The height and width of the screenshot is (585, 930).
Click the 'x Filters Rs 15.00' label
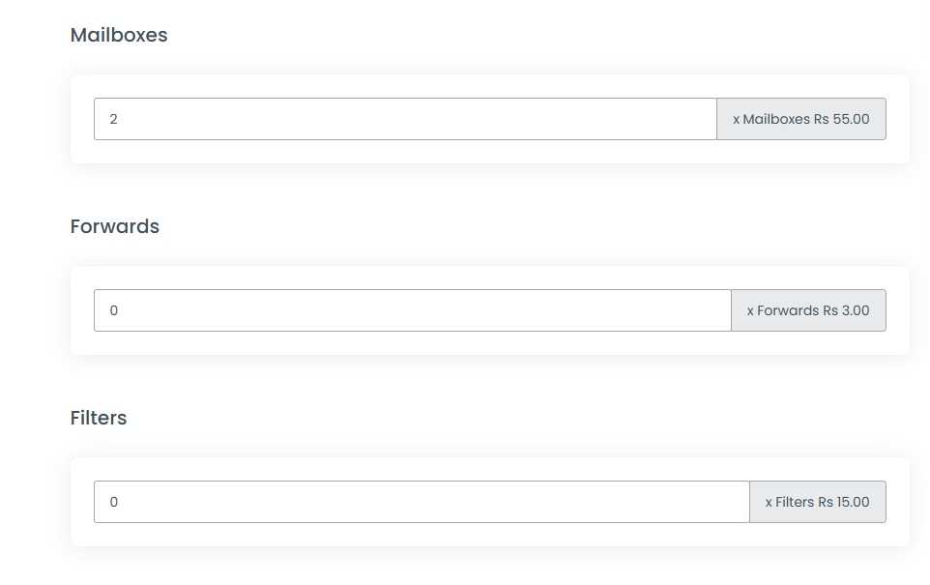tap(817, 502)
